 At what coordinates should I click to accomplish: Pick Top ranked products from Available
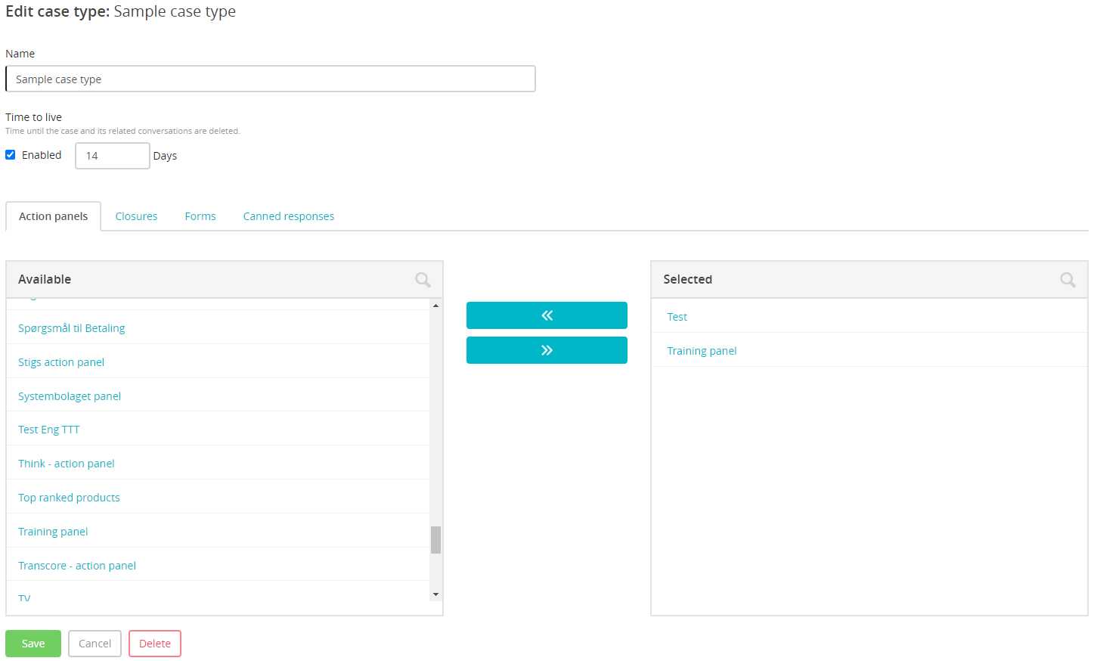(x=69, y=498)
